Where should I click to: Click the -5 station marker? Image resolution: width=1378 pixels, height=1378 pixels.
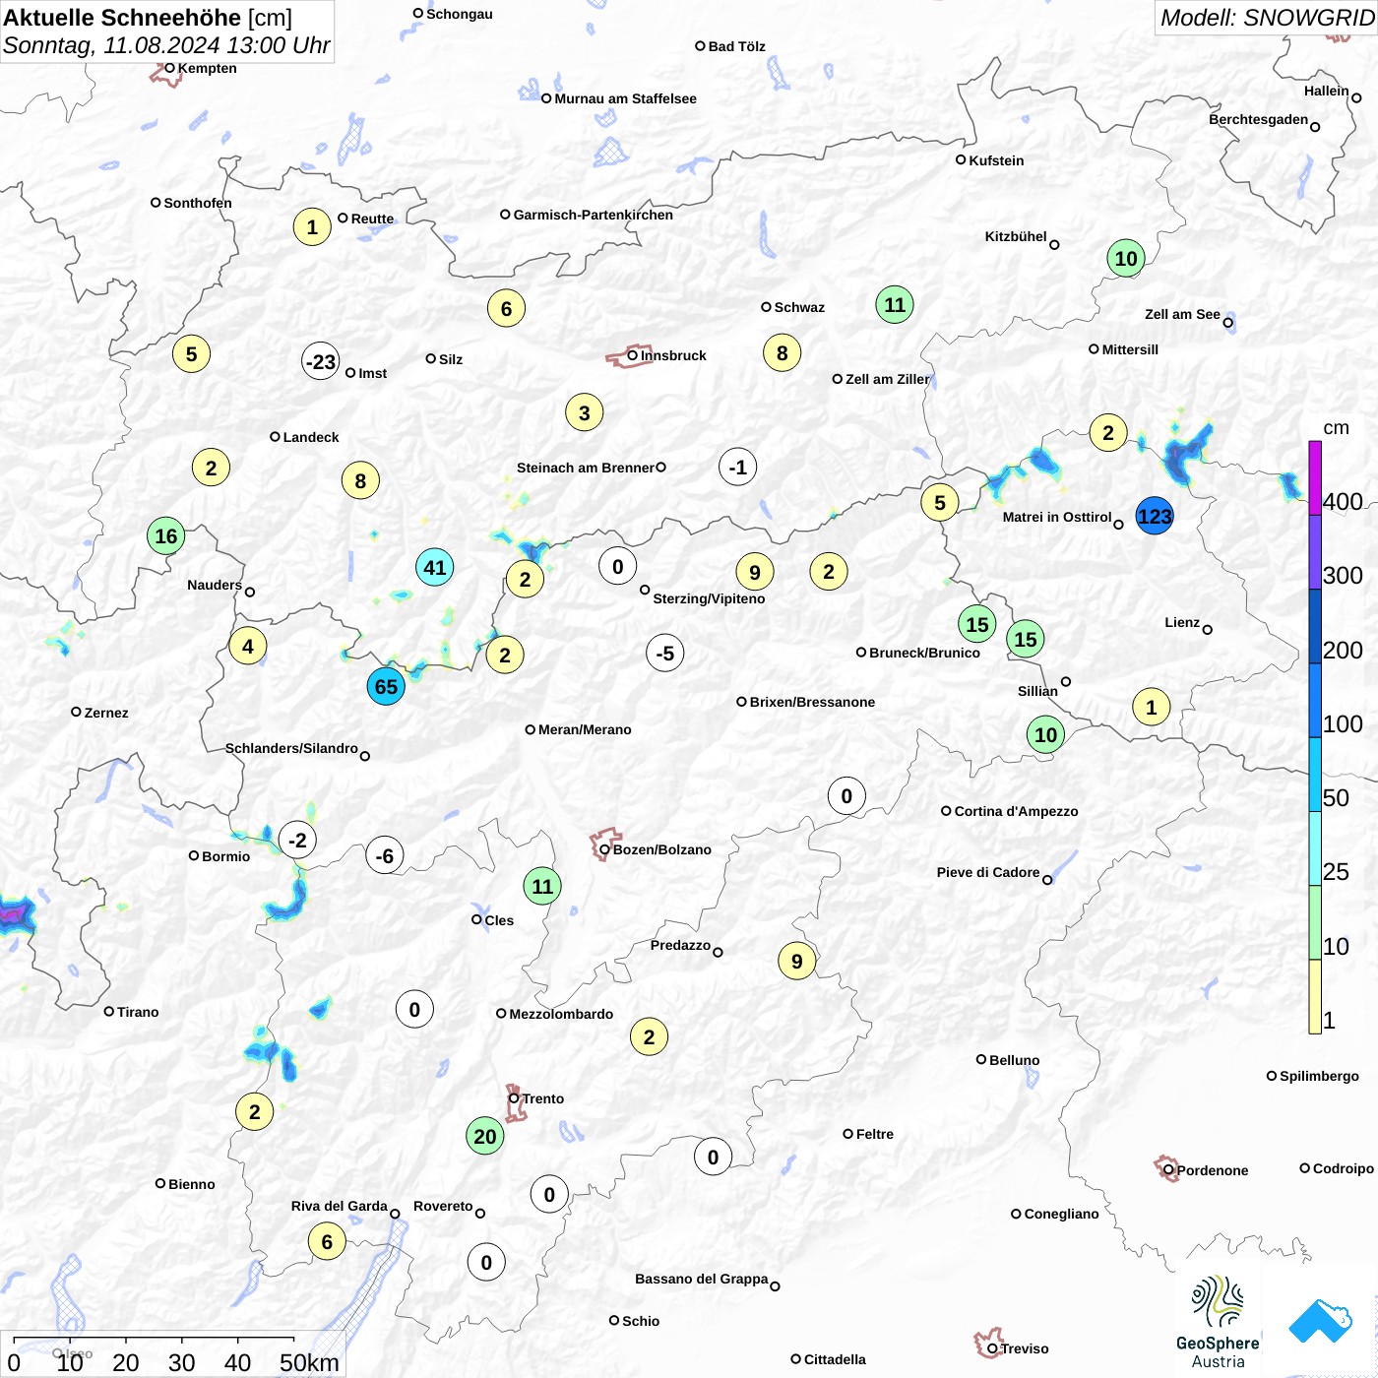coord(665,653)
